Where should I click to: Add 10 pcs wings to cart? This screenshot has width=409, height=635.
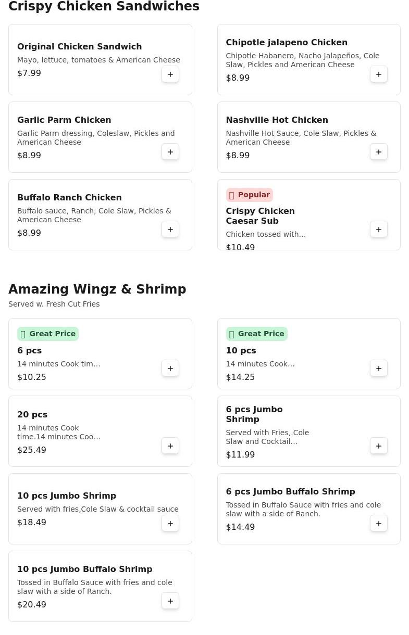coord(379,369)
